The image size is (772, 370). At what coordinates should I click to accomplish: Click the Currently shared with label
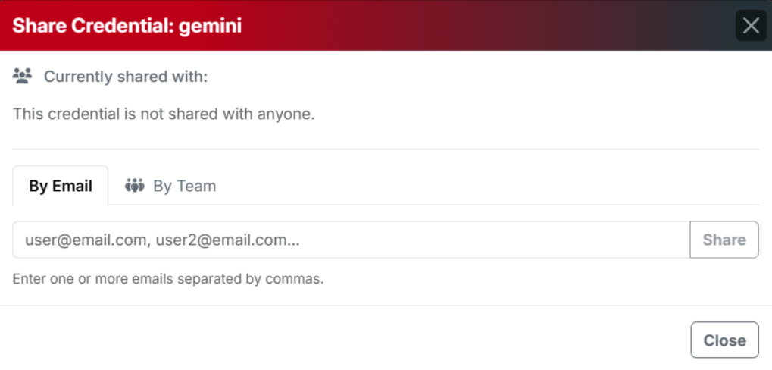(125, 77)
